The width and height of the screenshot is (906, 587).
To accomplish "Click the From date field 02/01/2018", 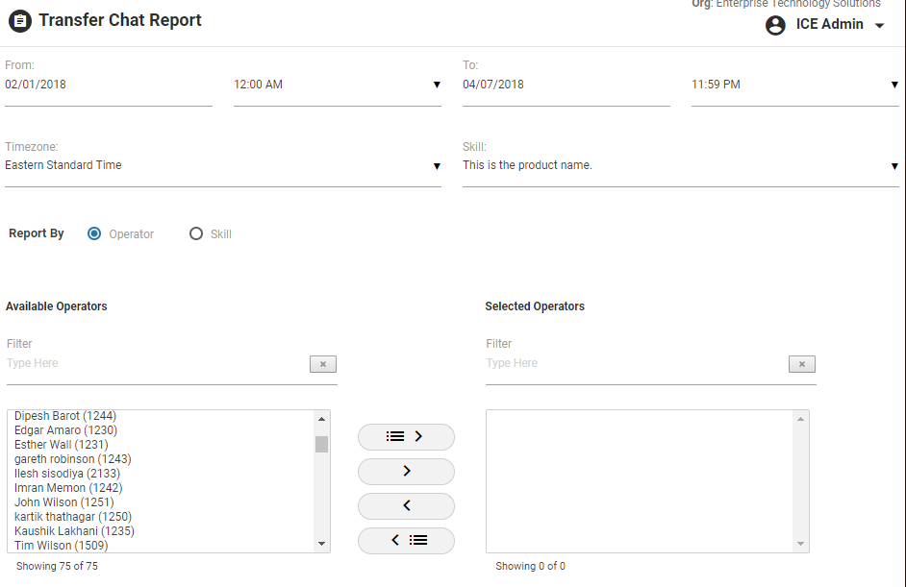I will tap(108, 85).
